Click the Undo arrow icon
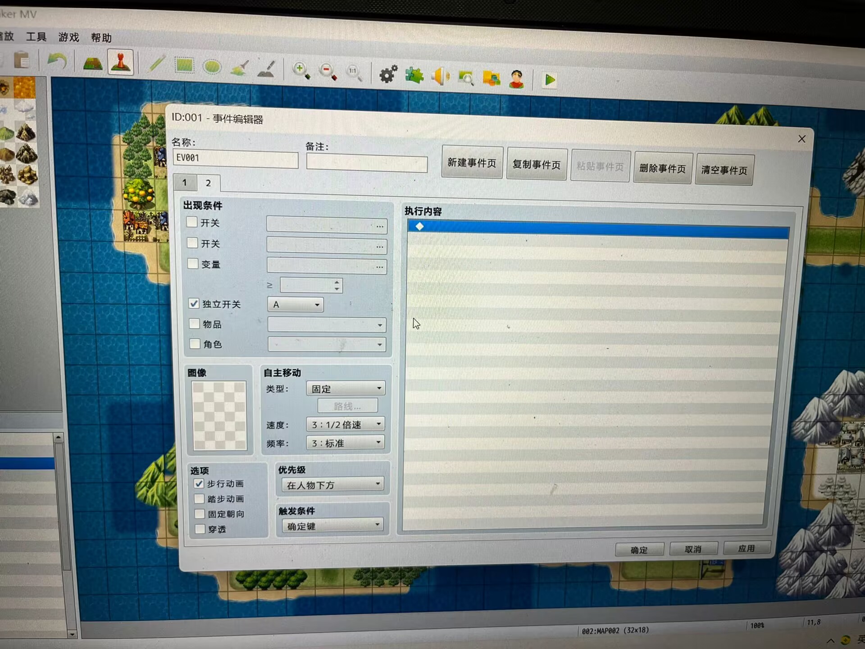Image resolution: width=865 pixels, height=649 pixels. pos(57,61)
